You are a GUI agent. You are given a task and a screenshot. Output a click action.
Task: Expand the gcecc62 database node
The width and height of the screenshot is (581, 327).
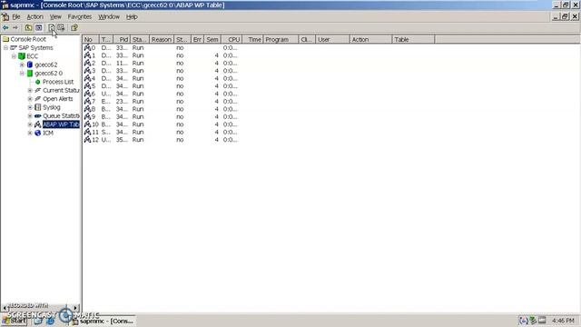tap(22, 64)
